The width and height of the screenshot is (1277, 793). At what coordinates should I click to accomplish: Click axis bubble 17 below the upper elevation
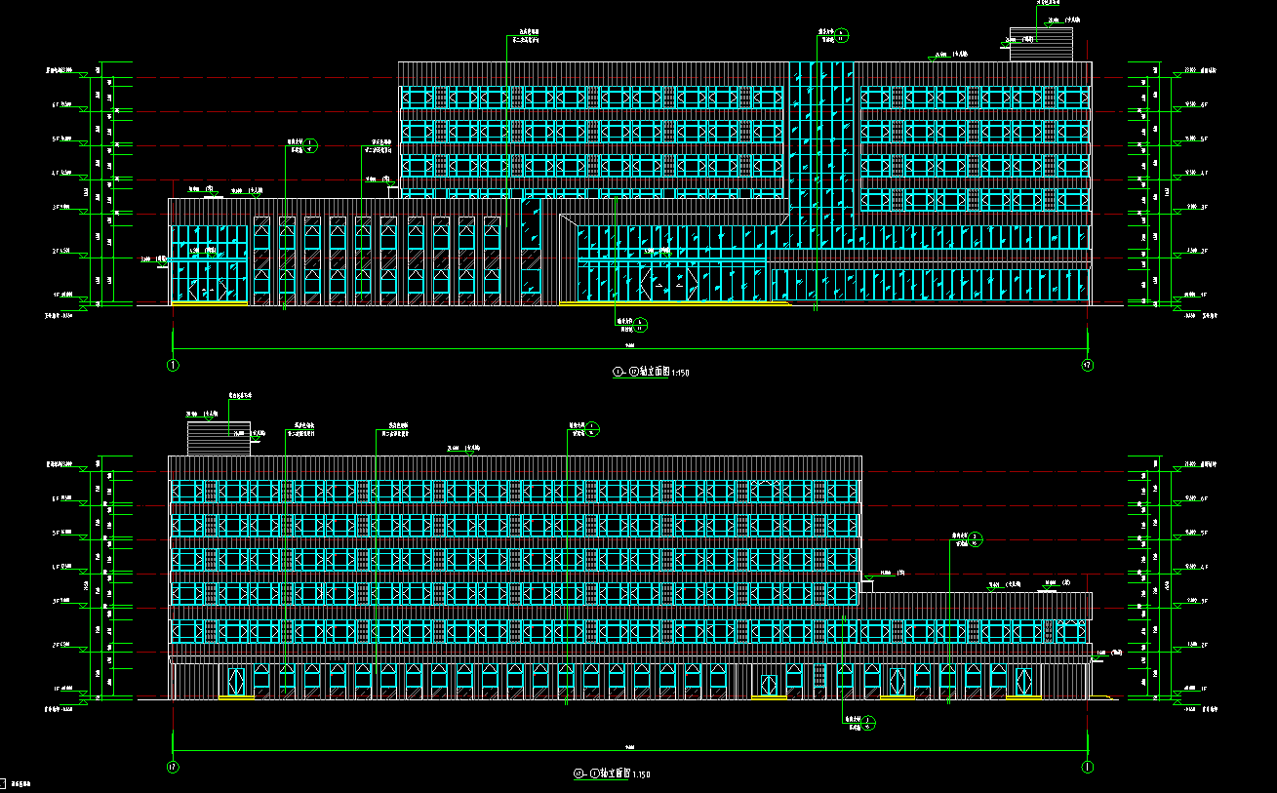[x=1087, y=366]
